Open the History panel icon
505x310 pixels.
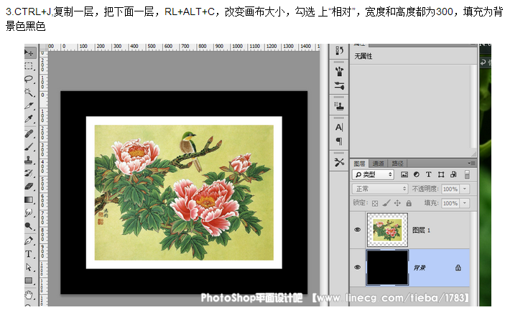pyautogui.click(x=339, y=51)
